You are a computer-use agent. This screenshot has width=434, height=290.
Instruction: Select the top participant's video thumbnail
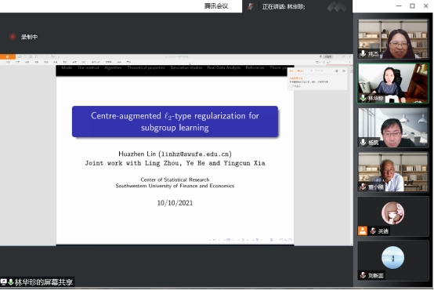392,38
